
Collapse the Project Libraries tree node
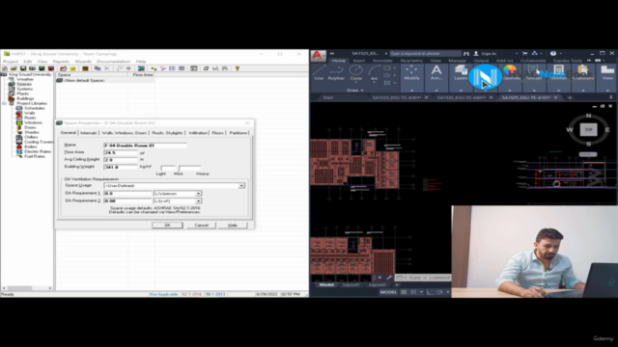pyautogui.click(x=5, y=103)
